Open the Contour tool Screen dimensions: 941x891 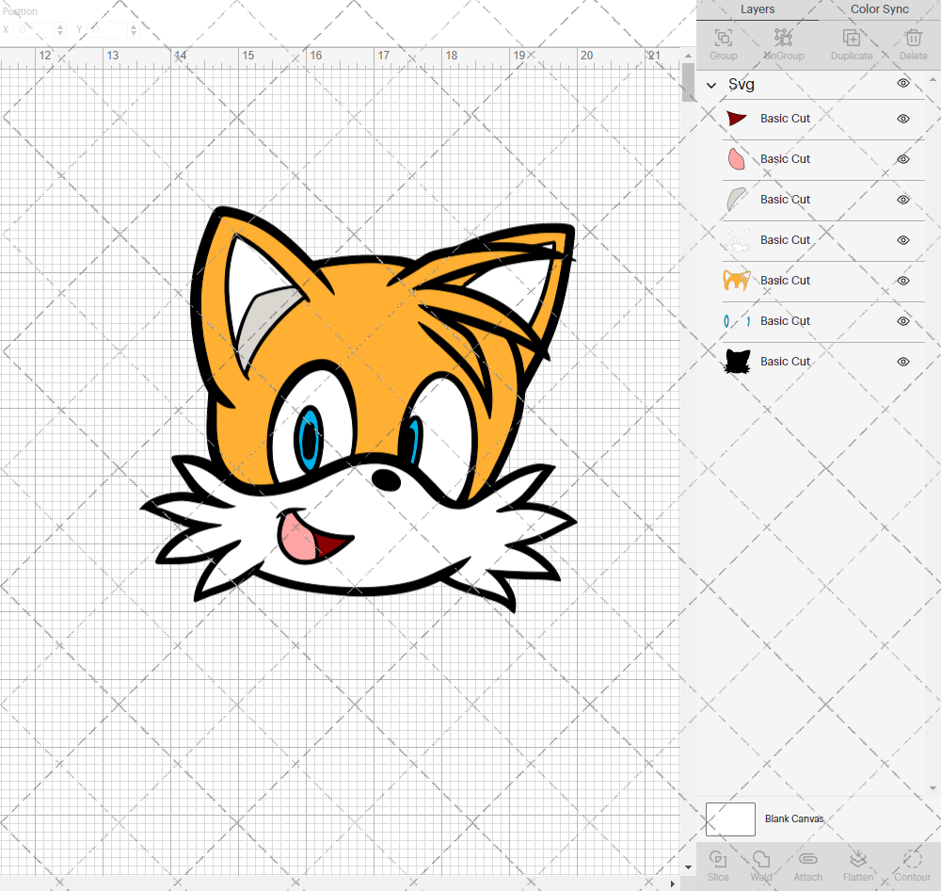(x=911, y=865)
